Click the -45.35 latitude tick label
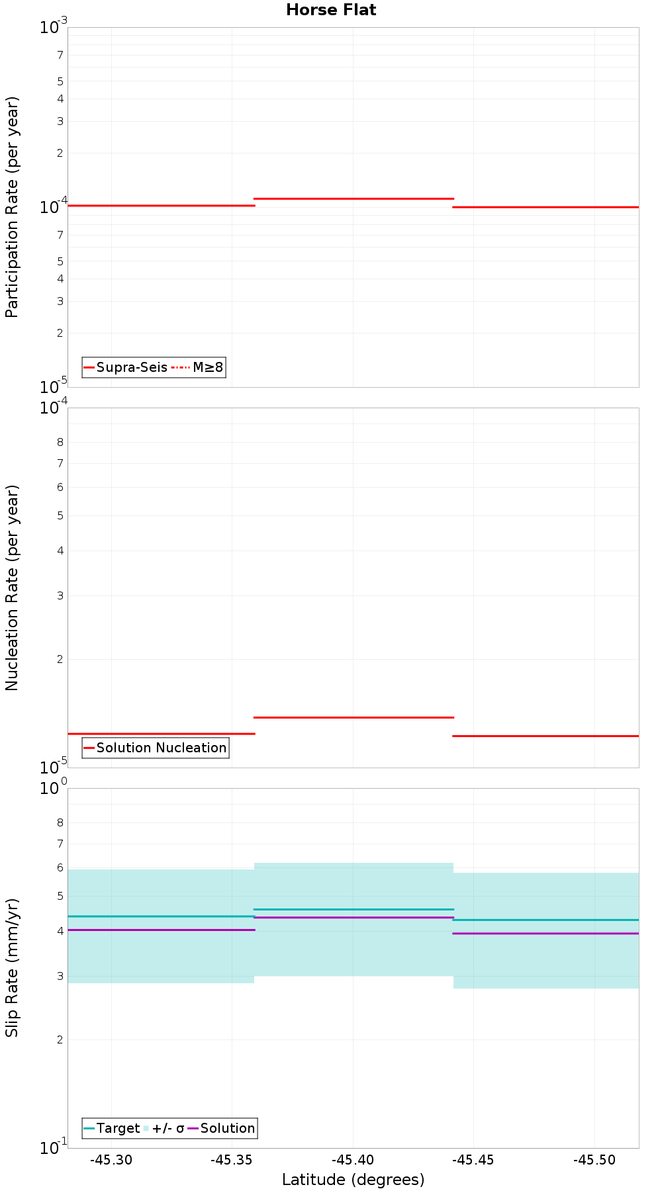The image size is (662, 1191). (232, 1160)
